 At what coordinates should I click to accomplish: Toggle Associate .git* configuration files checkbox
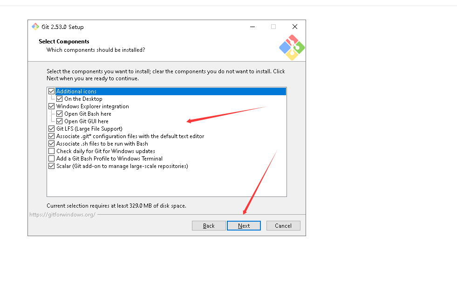(x=52, y=136)
